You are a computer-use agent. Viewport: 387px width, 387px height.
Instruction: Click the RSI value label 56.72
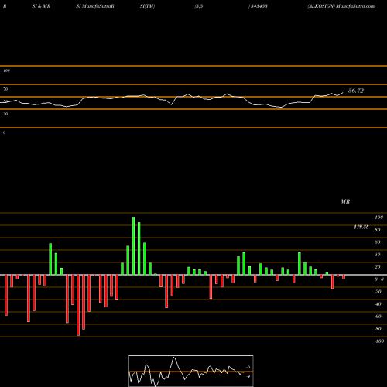coord(356,91)
